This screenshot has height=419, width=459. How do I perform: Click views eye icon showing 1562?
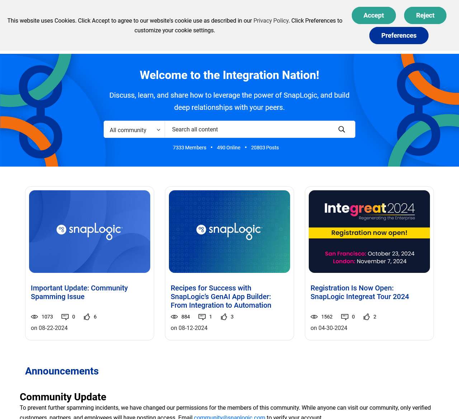(314, 317)
